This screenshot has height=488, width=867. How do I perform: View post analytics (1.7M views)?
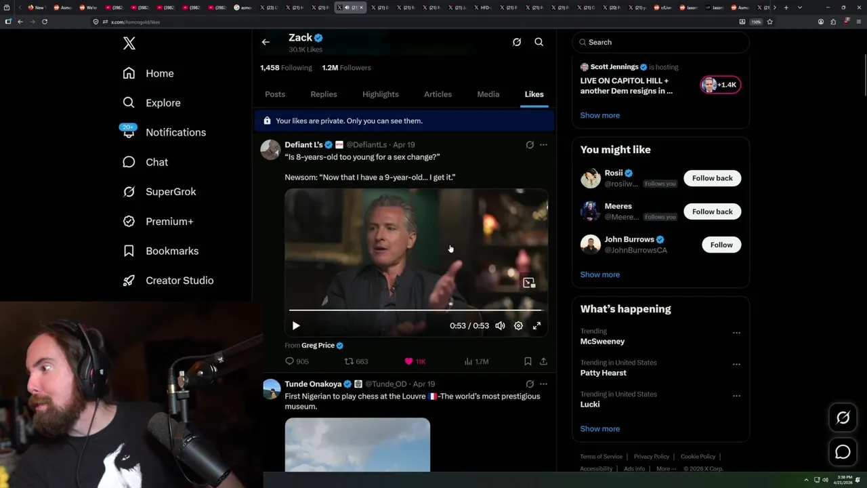coord(476,362)
